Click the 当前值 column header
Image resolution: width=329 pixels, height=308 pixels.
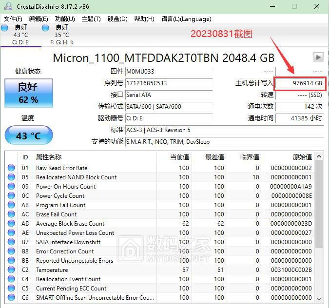click(x=174, y=157)
